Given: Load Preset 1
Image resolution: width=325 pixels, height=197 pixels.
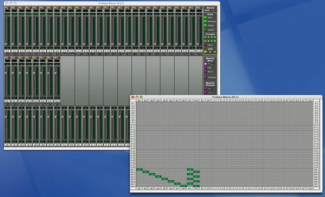Looking at the screenshot, I should (206, 37).
